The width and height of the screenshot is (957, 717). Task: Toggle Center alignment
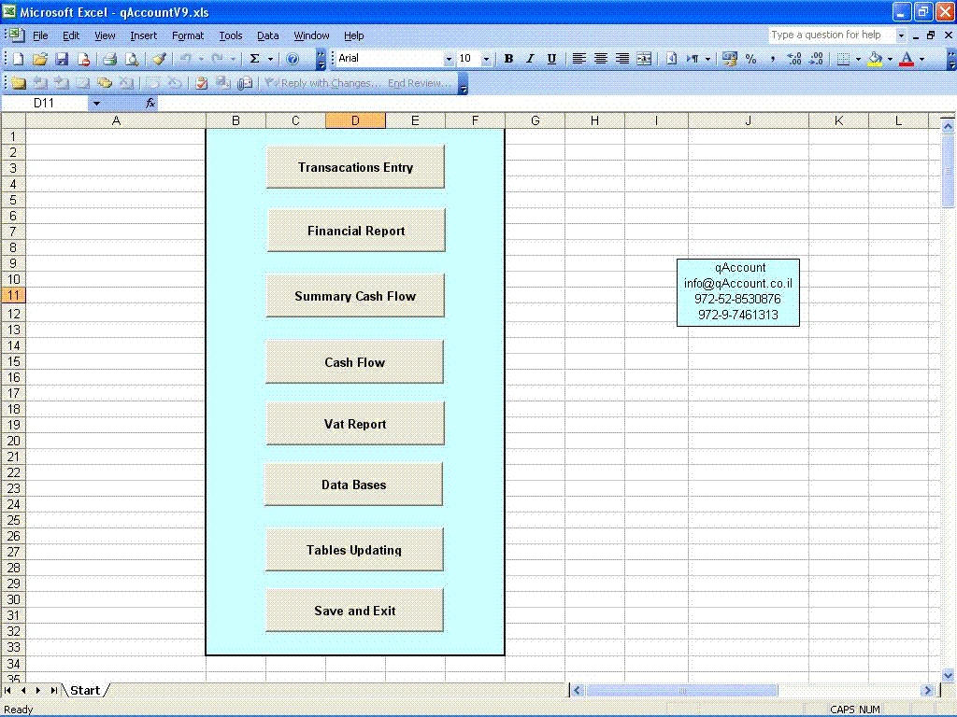601,59
